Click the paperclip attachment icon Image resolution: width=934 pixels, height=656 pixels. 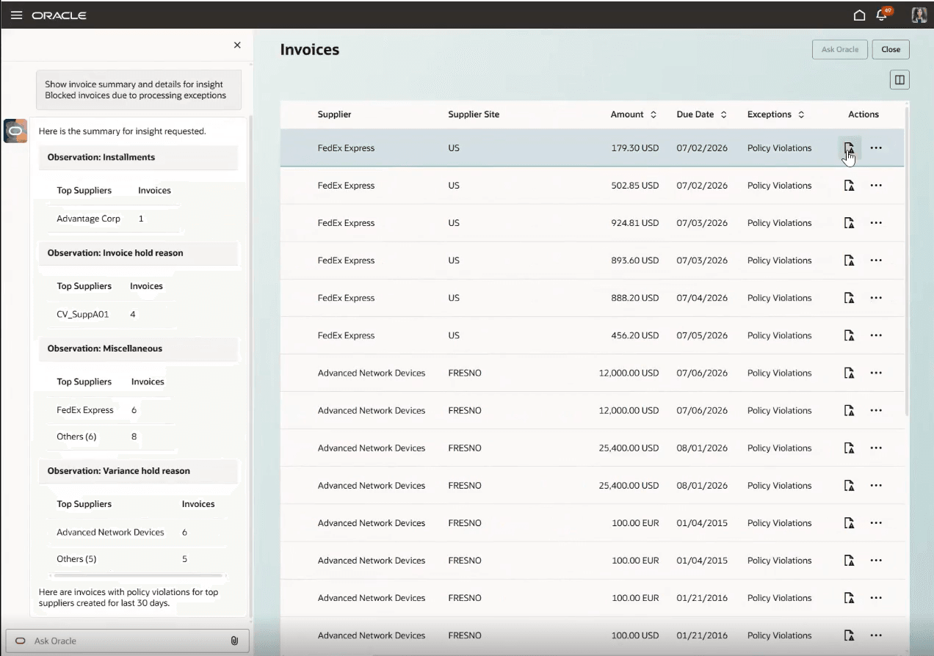(x=234, y=641)
